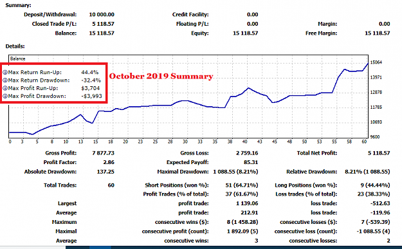Select the largest profit trade value 1 139.06
402x249 pixels.
(247, 203)
